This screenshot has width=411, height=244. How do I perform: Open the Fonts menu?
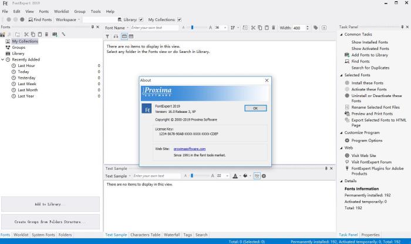tap(44, 12)
